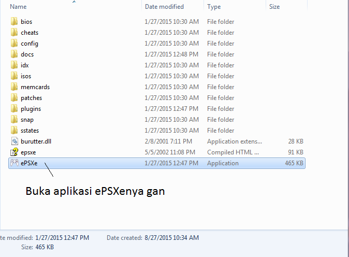Click the burutter.dll file icon
Image resolution: width=349 pixels, height=257 pixels.
[14, 141]
